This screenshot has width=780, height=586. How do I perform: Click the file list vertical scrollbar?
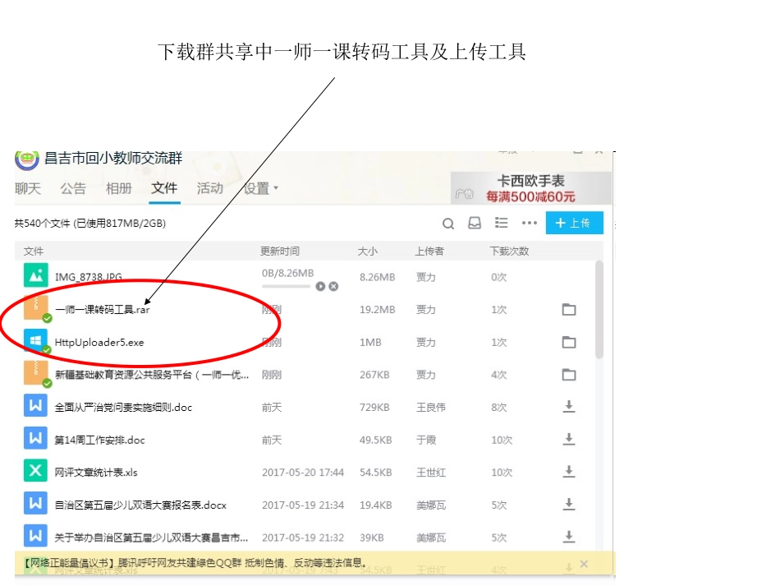pyautogui.click(x=599, y=309)
